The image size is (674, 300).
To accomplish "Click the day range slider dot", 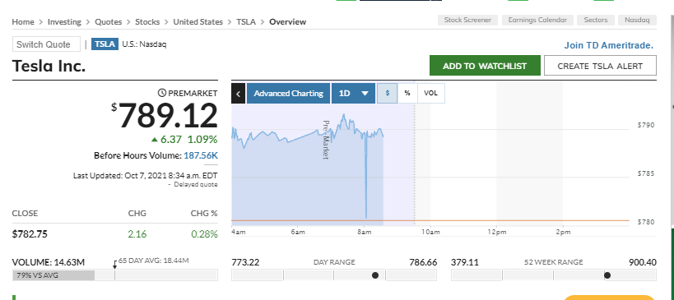I will tap(374, 275).
